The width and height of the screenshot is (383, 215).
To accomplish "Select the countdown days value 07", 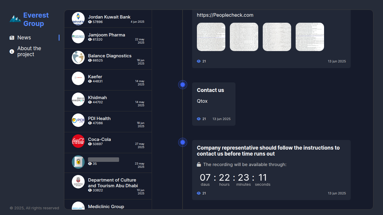I will click(x=205, y=178).
